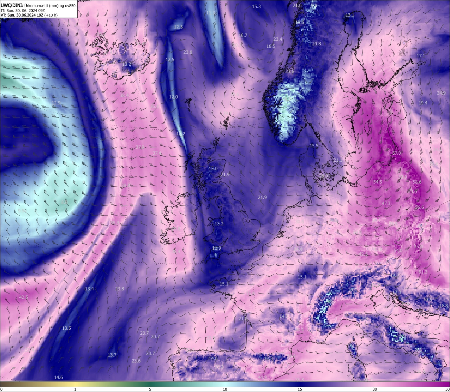Click the 15 tick on the color scale
The width and height of the screenshot is (450, 392).
tap(300, 389)
